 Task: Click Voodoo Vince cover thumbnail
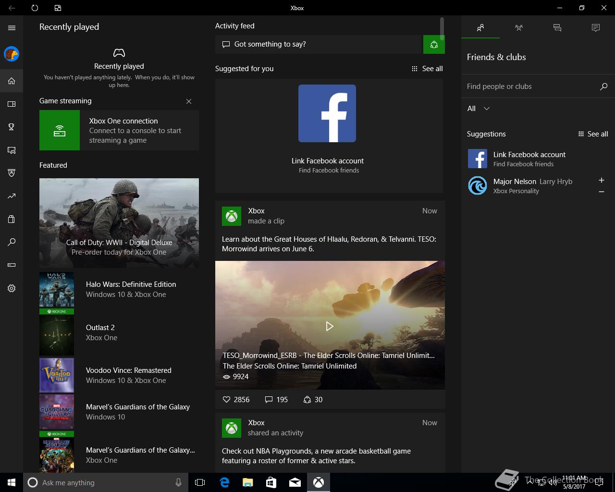tap(57, 375)
